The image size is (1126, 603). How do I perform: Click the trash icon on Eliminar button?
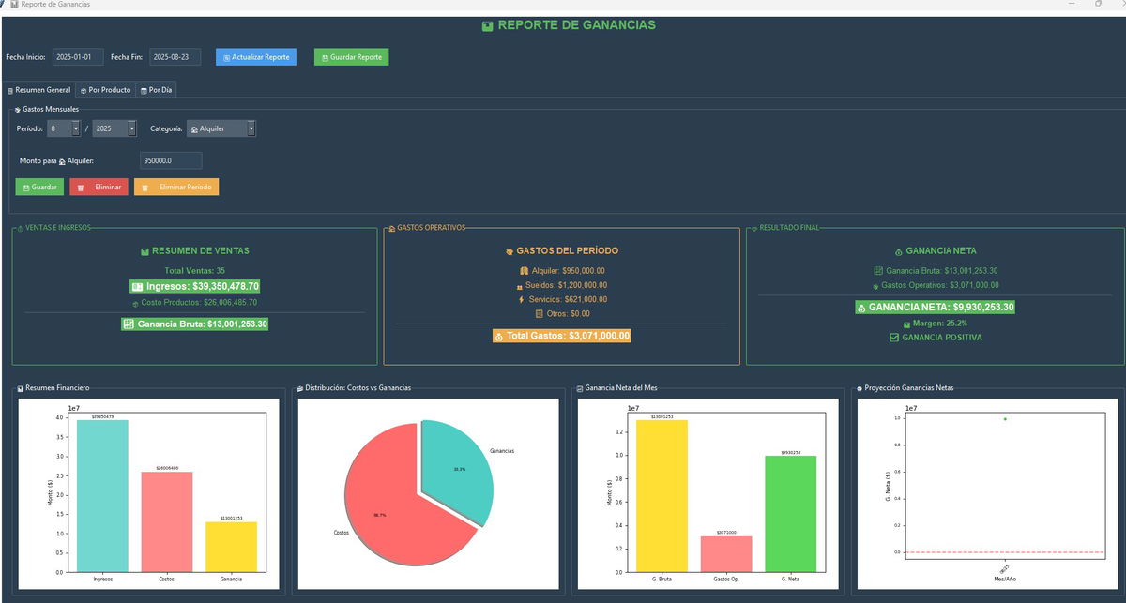[81, 188]
